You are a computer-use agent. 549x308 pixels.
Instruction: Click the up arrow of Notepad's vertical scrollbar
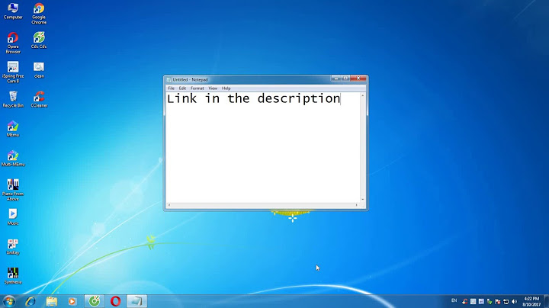pos(363,95)
